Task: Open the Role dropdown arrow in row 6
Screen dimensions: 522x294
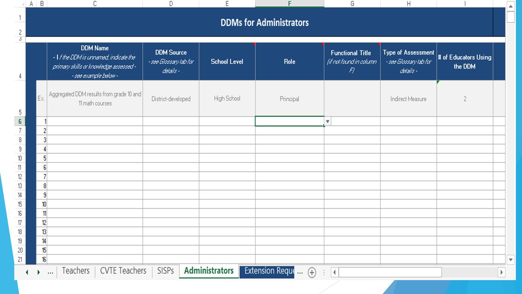Action: [327, 122]
